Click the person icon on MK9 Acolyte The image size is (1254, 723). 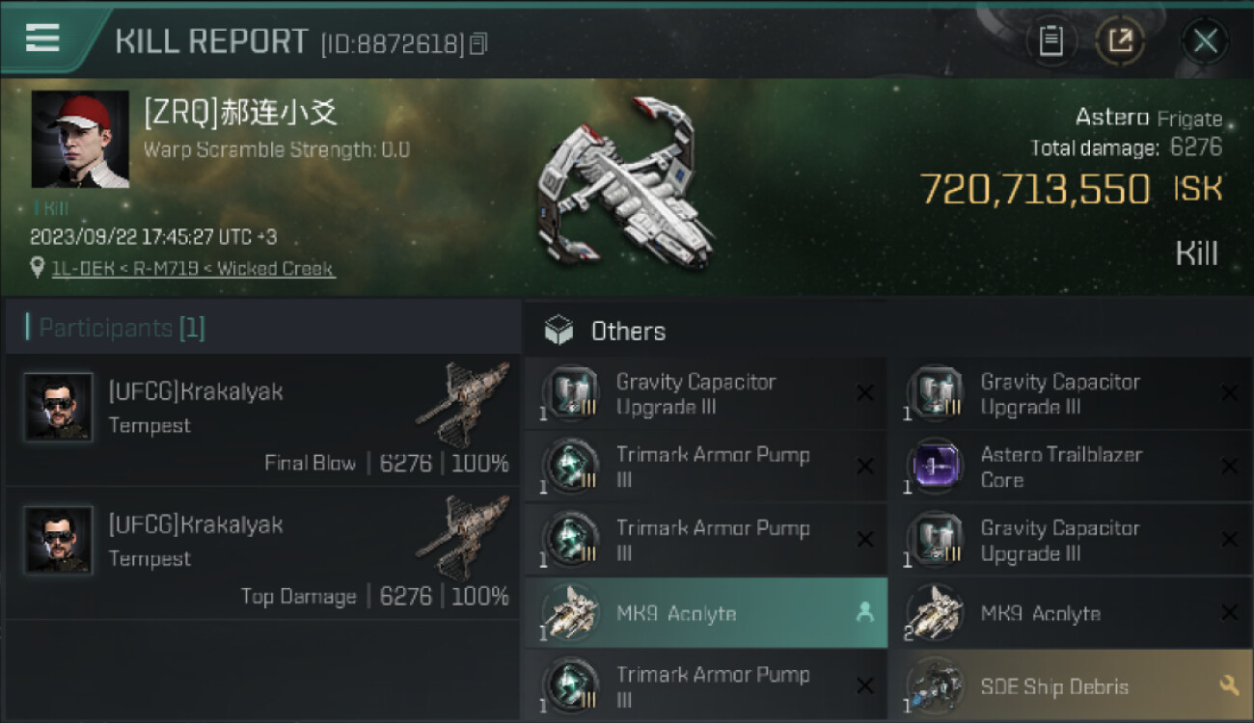point(864,612)
